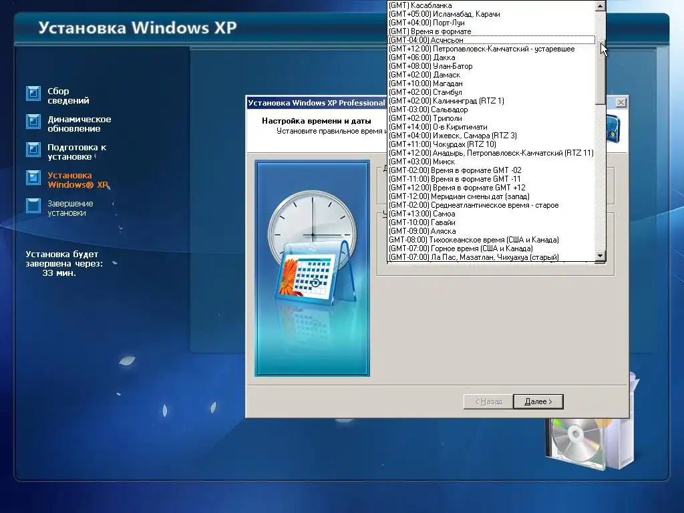Choose (GMT+03:00) Минск time zone
Screen dimensions: 684x513
pyautogui.click(x=491, y=162)
